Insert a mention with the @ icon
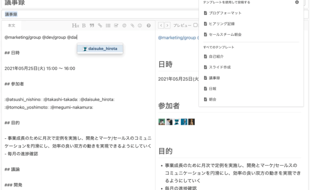The height and width of the screenshot is (190, 310). pyautogui.click(x=124, y=25)
